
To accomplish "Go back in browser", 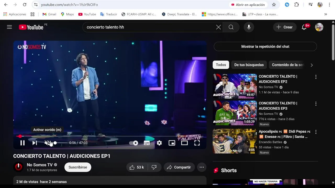I will (6, 5).
